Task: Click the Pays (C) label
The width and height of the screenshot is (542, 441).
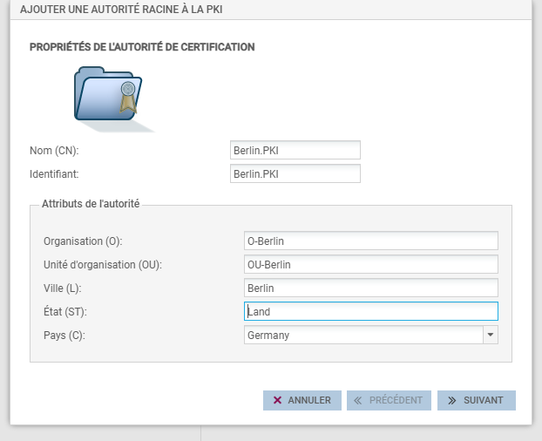Action: [64, 335]
